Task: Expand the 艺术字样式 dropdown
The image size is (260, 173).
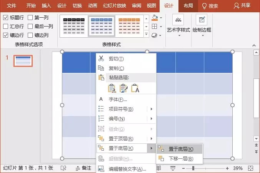Action: tap(179, 35)
